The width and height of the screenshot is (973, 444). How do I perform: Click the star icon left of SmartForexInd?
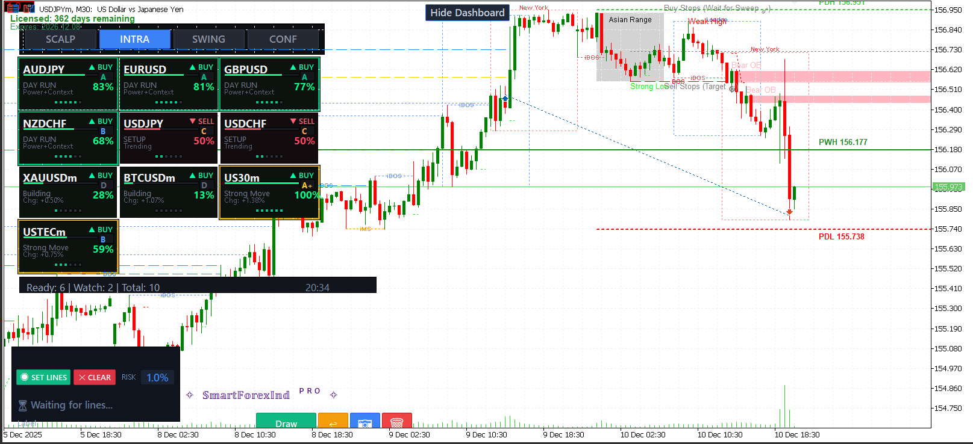(x=190, y=395)
